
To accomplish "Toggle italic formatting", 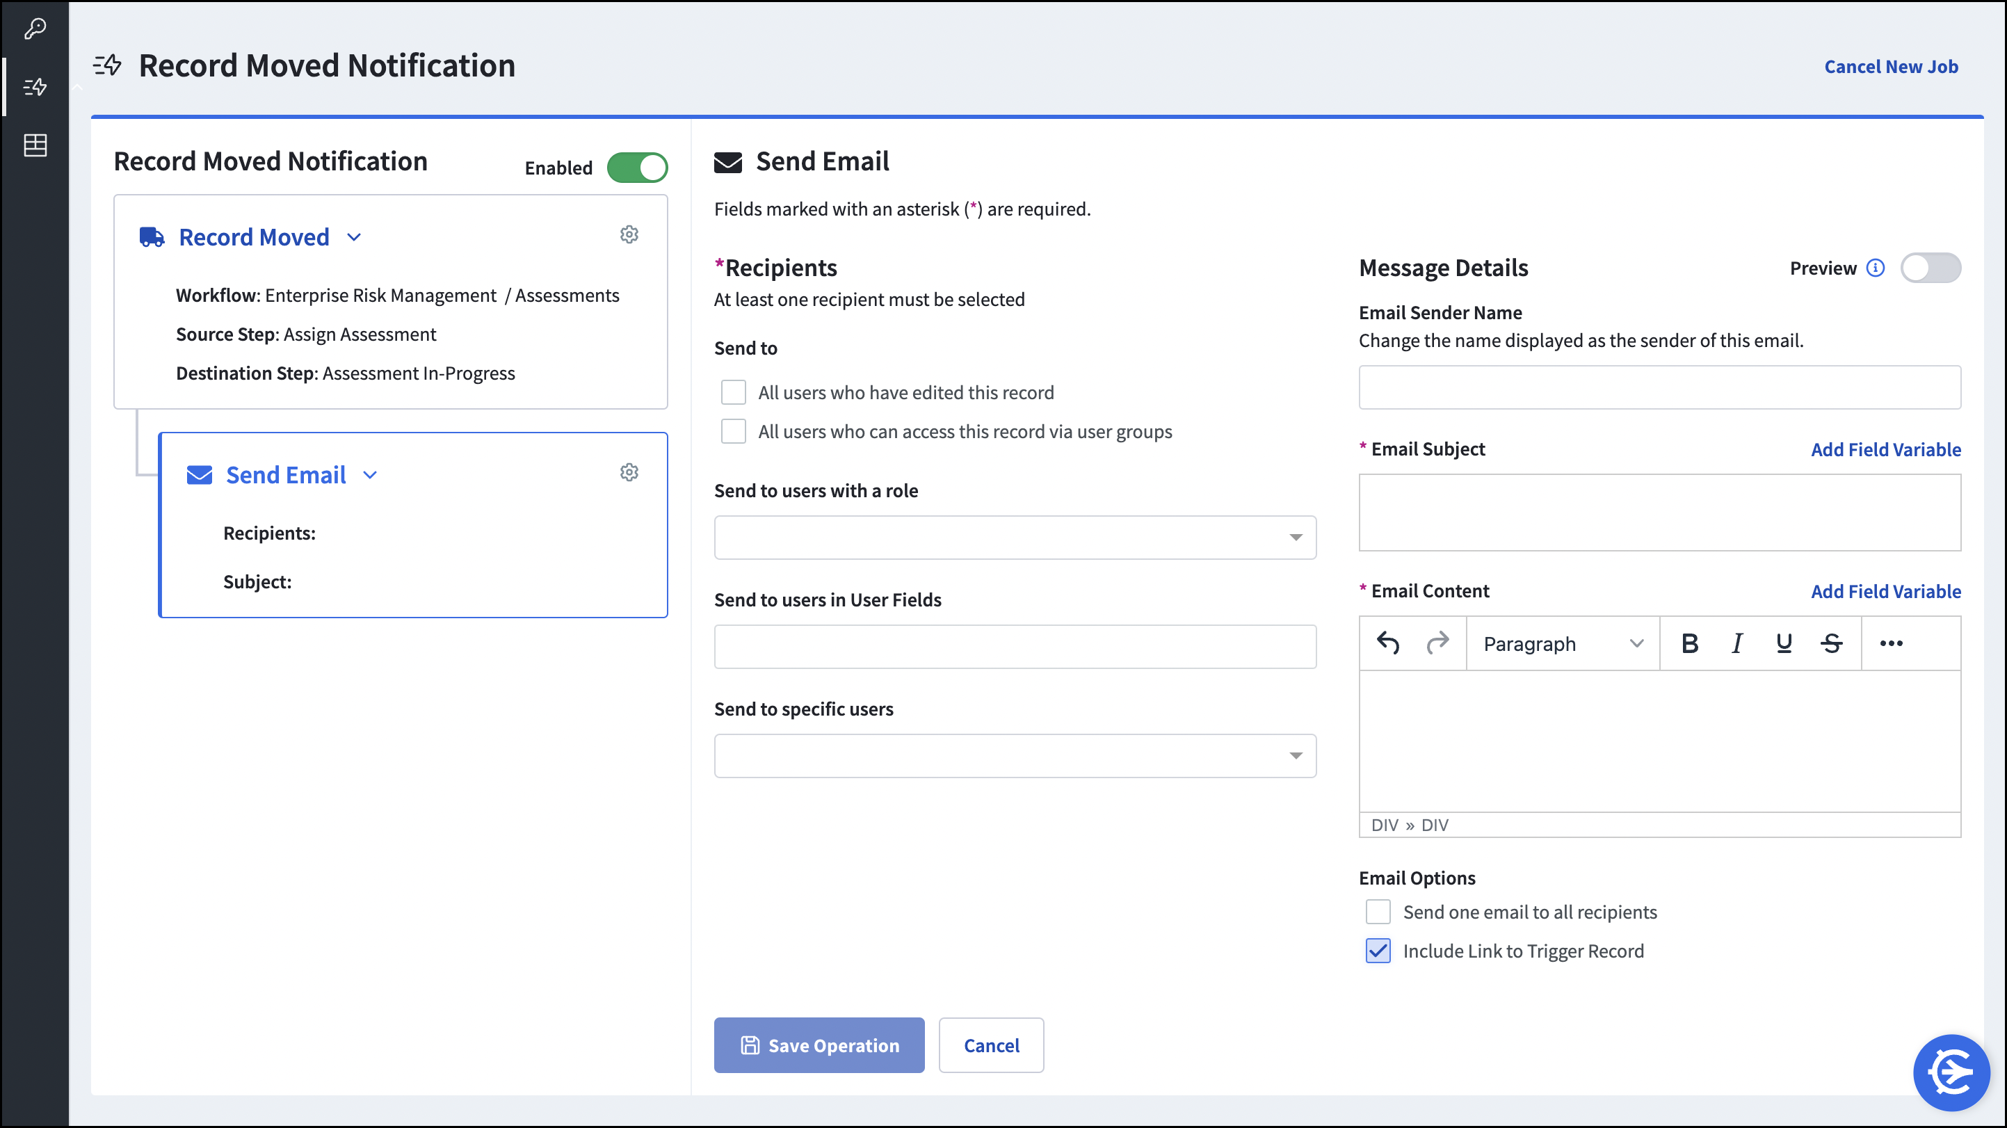I will 1736,643.
